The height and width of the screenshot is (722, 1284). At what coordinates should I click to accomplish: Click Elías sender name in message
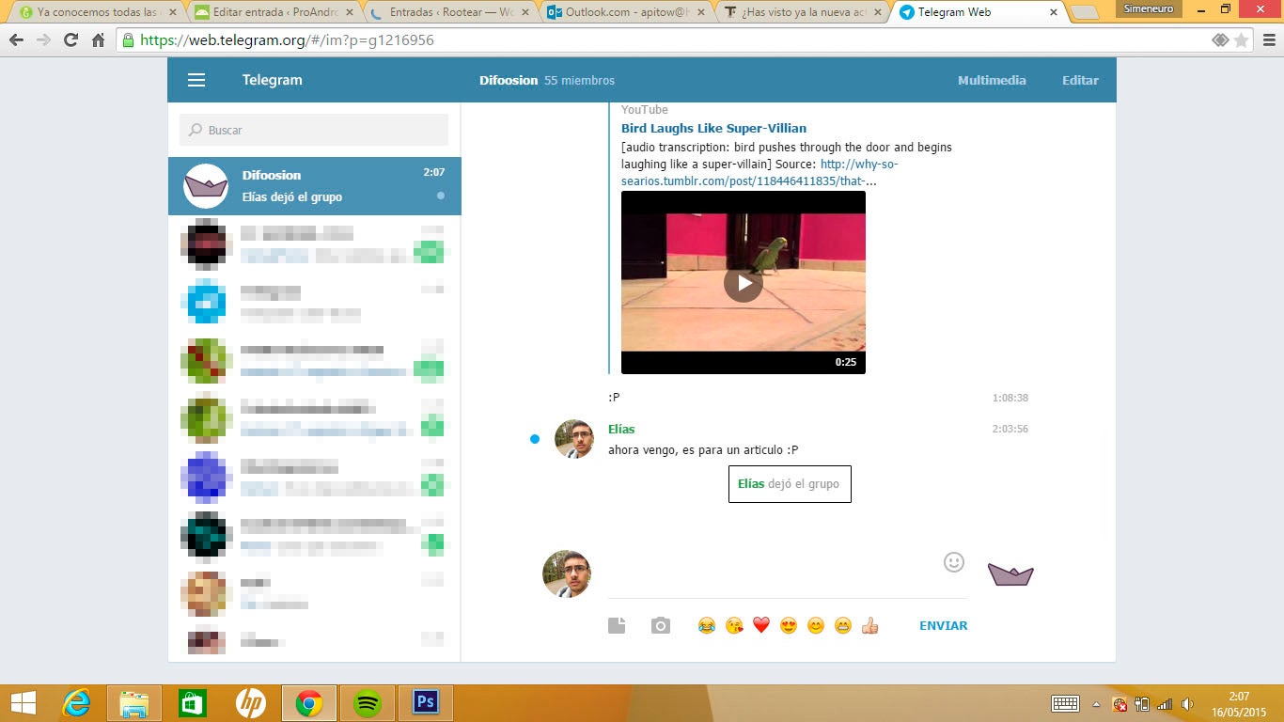point(621,429)
